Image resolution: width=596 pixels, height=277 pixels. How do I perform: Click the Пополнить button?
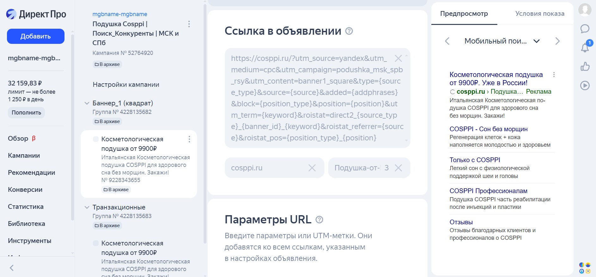(x=26, y=113)
